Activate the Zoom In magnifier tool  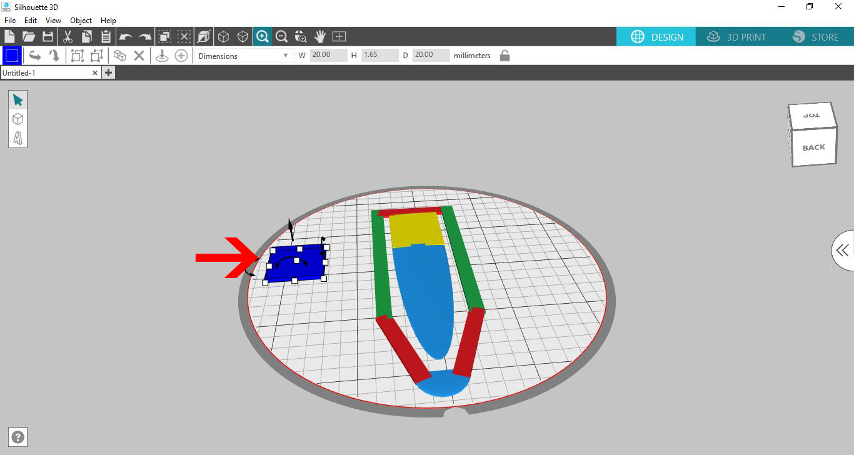coord(262,36)
